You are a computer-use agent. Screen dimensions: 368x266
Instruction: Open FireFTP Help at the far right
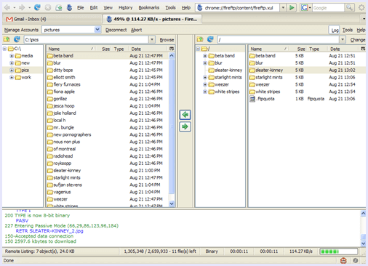tap(361, 30)
